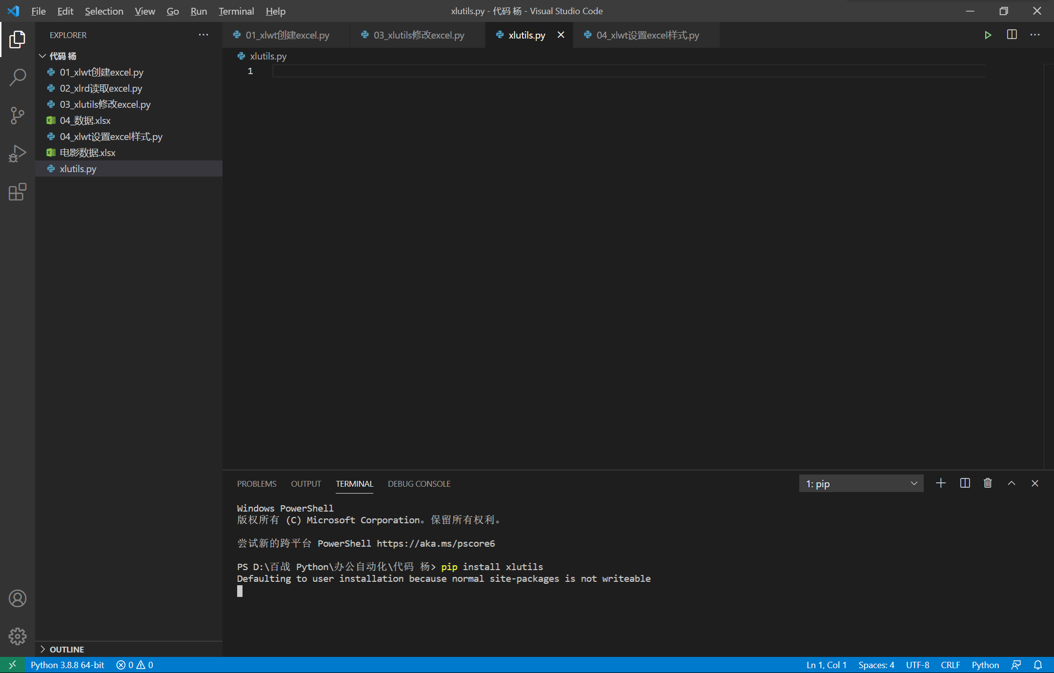This screenshot has height=673, width=1054.
Task: Open the Source Control view
Action: point(18,115)
